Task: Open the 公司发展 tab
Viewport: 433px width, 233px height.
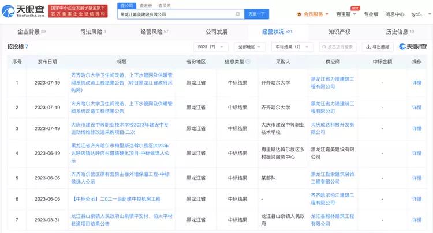Action: (216, 32)
